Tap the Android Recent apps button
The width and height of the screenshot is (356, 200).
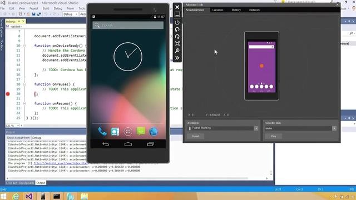pos(150,144)
